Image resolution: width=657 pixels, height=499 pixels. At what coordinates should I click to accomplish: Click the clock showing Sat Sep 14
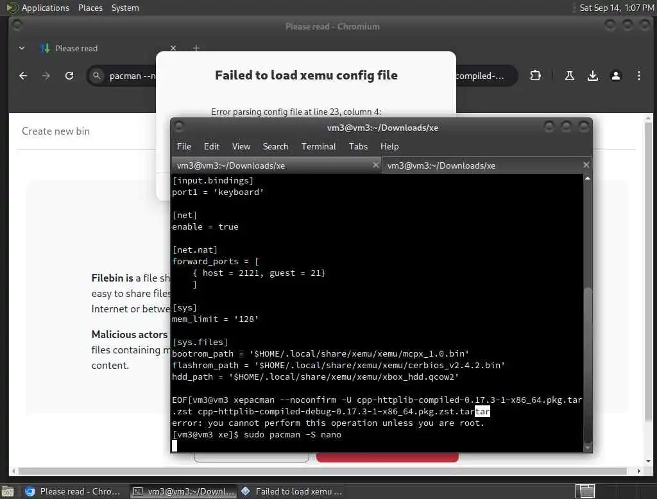[x=617, y=8]
